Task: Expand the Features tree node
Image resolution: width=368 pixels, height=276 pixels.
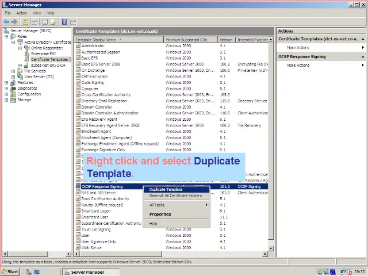Action: pyautogui.click(x=6, y=83)
